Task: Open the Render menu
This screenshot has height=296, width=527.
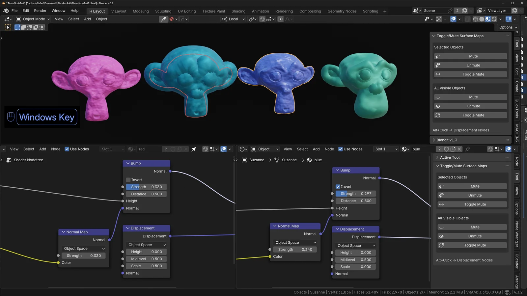Action: (40, 11)
